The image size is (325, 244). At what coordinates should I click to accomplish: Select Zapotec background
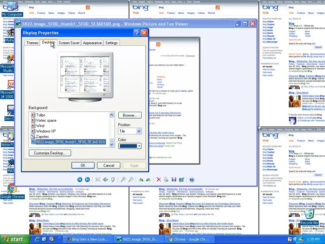tap(43, 137)
